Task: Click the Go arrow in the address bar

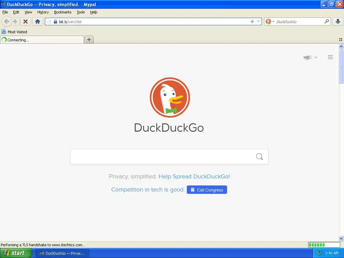Action: (x=252, y=21)
